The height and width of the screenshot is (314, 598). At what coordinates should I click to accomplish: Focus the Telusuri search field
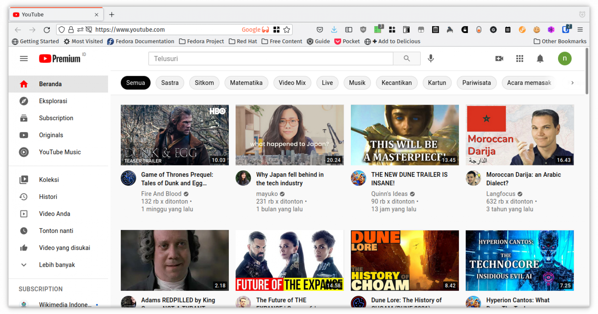coord(271,59)
